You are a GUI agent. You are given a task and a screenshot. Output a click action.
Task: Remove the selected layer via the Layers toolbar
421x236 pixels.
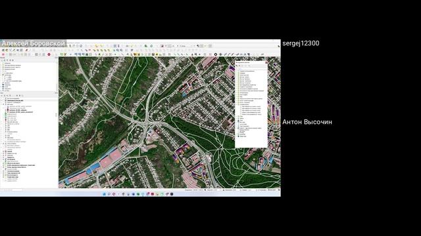click(22, 96)
